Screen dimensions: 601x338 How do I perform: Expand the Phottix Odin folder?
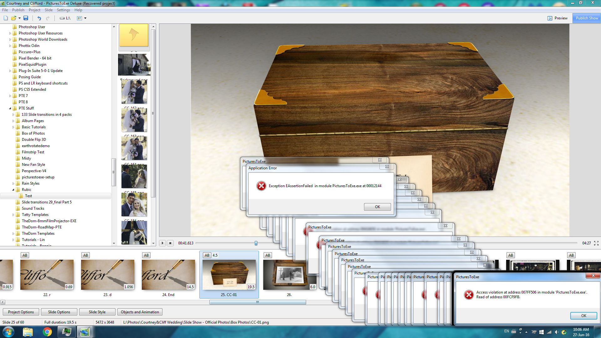pyautogui.click(x=10, y=46)
